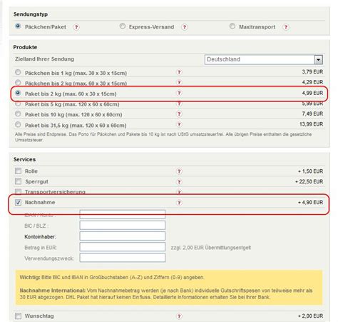Open help icon for Rolle service

coord(179,171)
